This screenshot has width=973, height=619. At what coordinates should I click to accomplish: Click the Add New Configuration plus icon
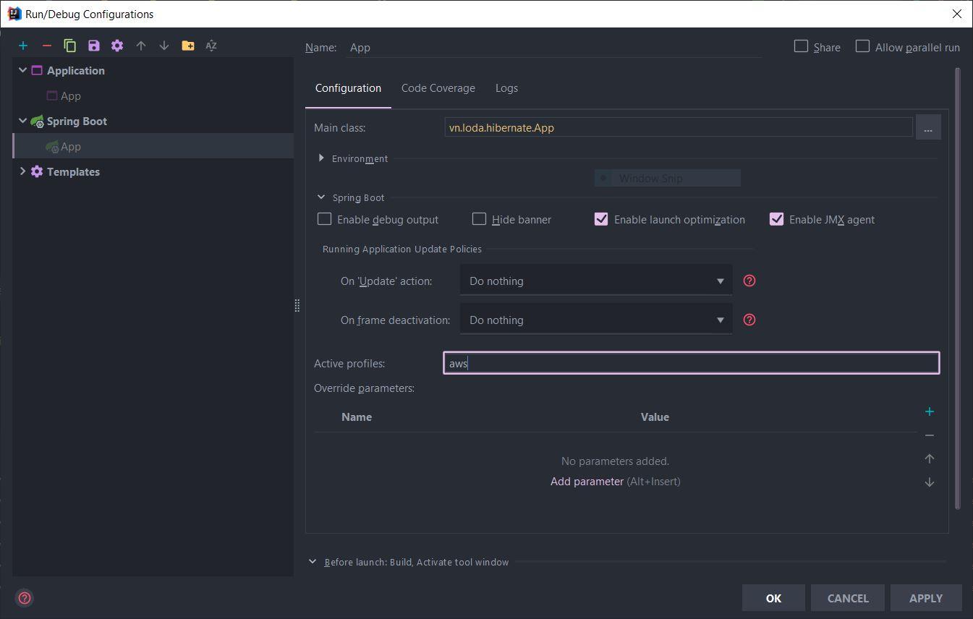click(x=23, y=46)
